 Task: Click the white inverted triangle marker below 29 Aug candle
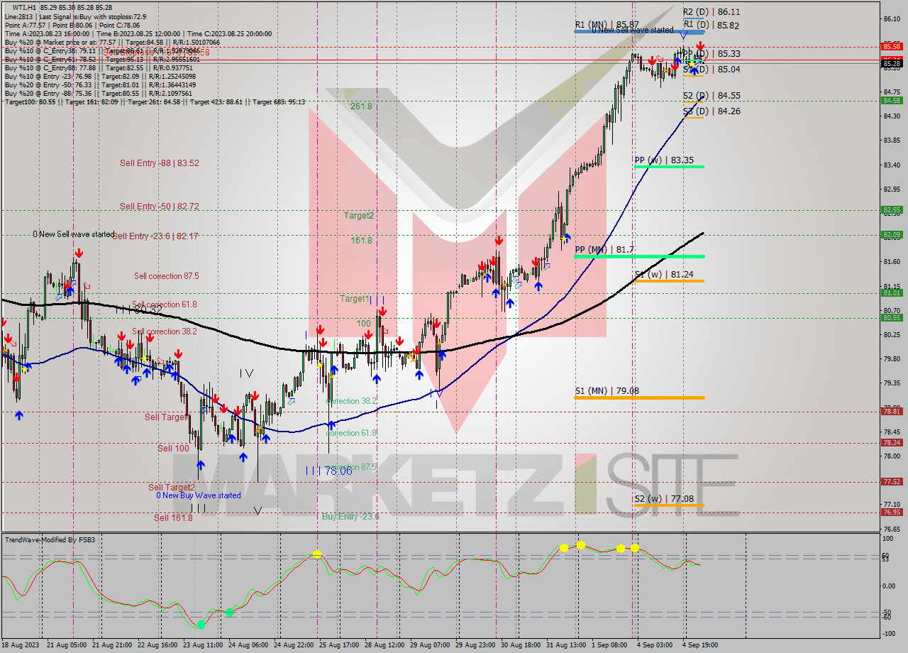point(440,393)
